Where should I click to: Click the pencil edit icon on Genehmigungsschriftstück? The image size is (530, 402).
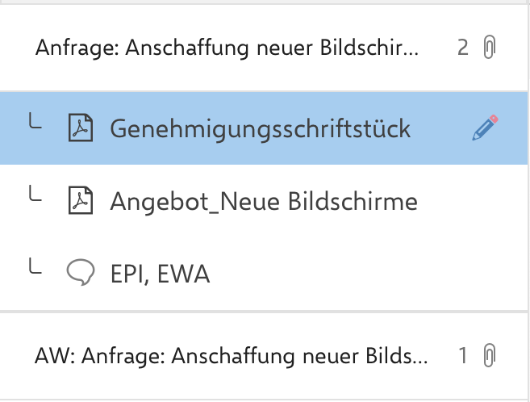pos(485,128)
